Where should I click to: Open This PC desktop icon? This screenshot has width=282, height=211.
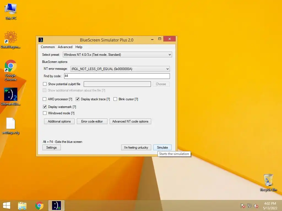(x=11, y=11)
